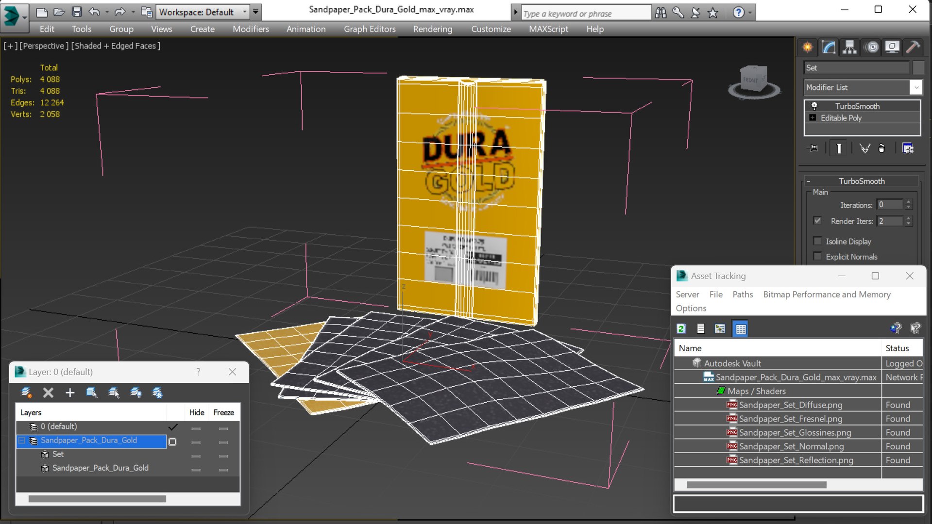Open the Create command panel tab
The width and height of the screenshot is (932, 524).
pos(807,47)
